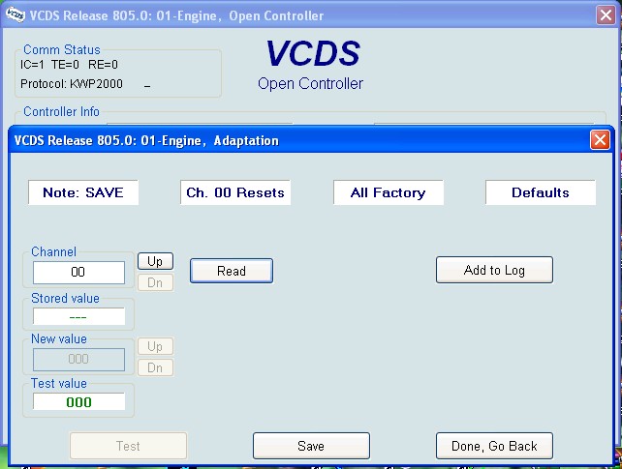Click the 'Note: SAVE' text box
Screen dimensions: 622x469
83,192
